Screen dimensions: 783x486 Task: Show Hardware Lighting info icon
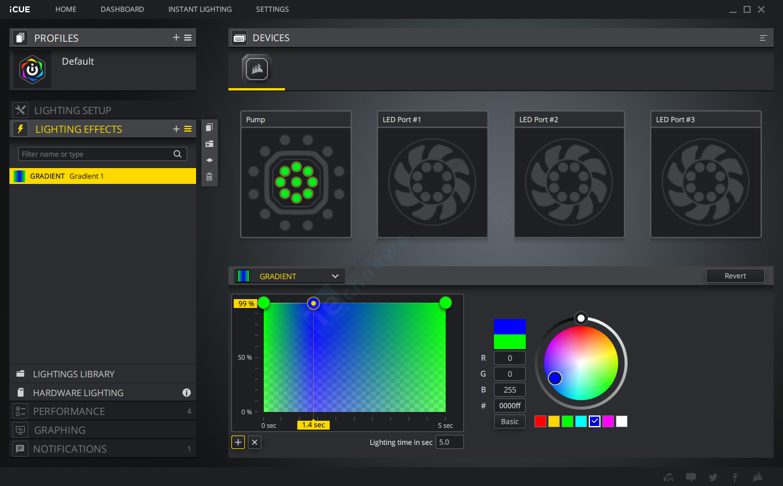tap(187, 393)
